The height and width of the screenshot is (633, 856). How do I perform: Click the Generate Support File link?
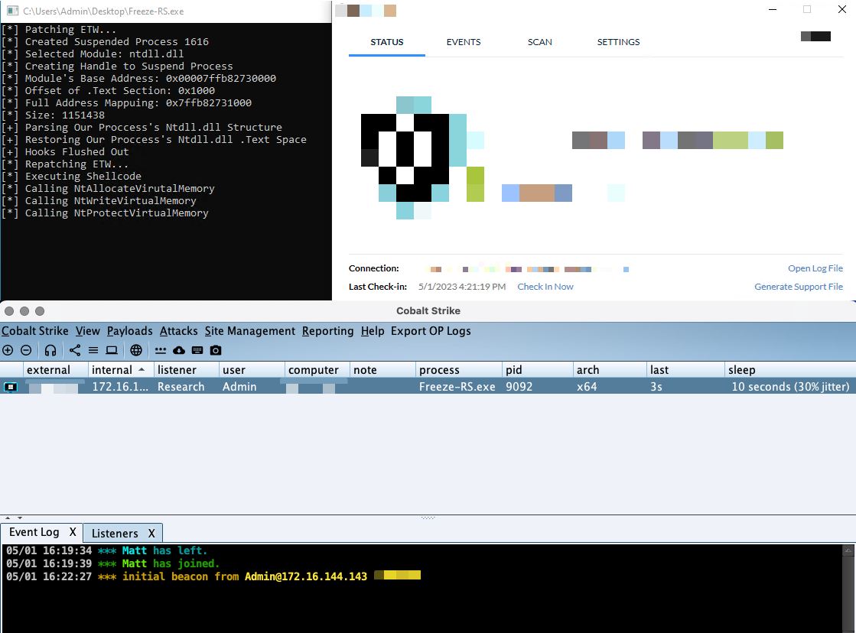tap(798, 287)
